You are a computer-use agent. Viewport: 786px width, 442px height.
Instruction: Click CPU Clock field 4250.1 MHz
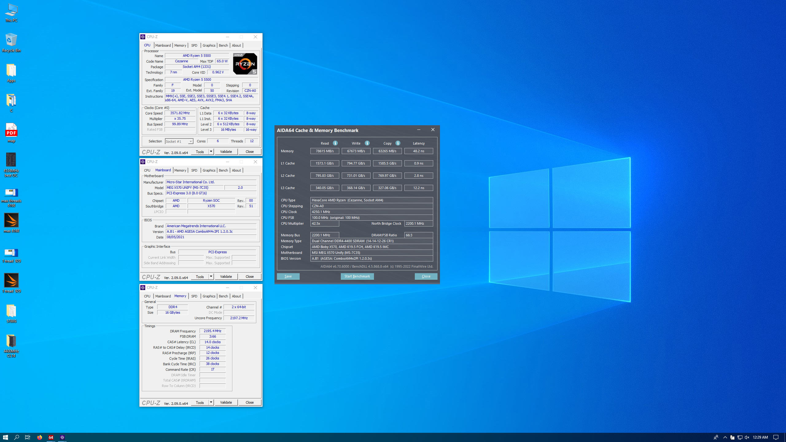[372, 212]
